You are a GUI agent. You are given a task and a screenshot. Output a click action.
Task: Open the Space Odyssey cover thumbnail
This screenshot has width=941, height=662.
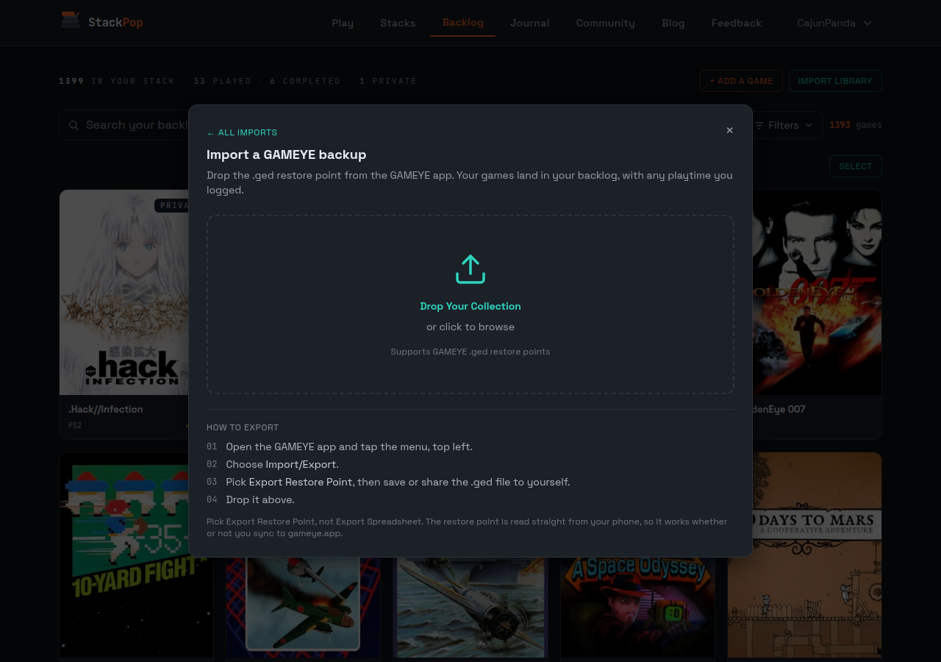637,608
